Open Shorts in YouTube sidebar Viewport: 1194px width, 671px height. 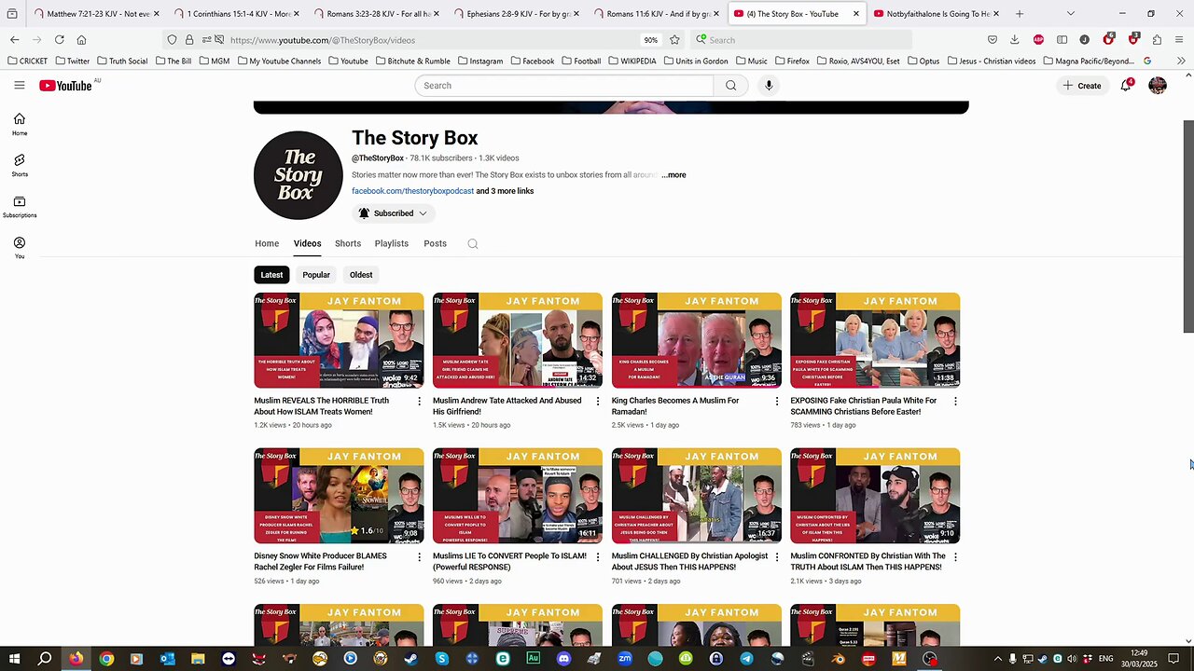[x=20, y=165]
